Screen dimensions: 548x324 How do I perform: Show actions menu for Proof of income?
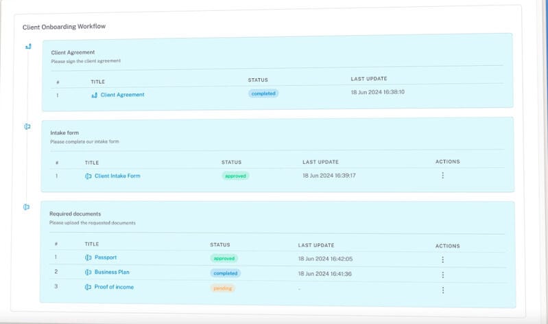(x=442, y=290)
